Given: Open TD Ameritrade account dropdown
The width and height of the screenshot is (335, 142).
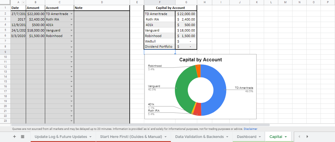Looking at the screenshot, I should 71,14.
